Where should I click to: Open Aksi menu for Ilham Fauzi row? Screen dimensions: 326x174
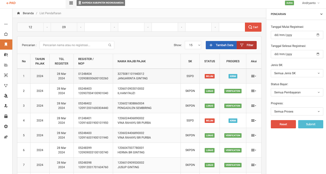pos(253,91)
